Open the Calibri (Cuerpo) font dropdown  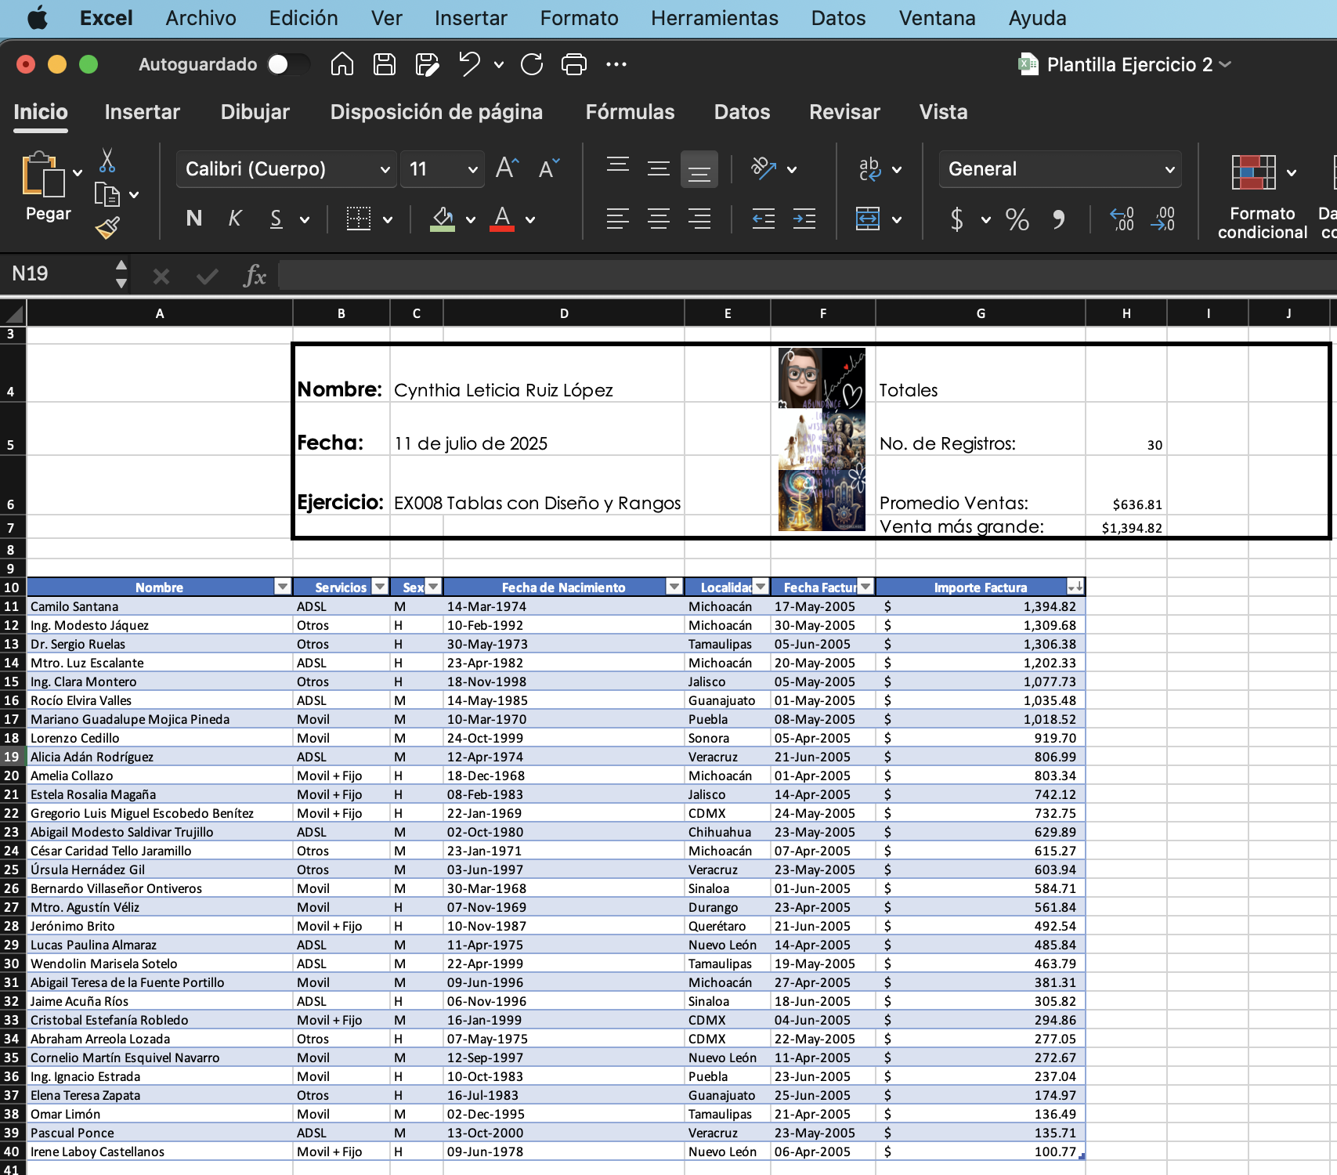pos(287,169)
